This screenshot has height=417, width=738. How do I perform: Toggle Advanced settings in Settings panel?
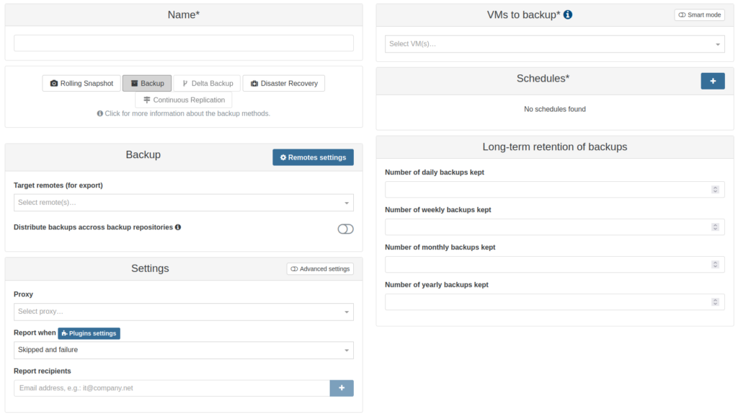pos(320,269)
